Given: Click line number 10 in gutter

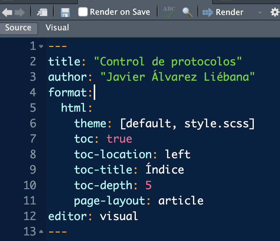Looking at the screenshot, I should point(30,185).
